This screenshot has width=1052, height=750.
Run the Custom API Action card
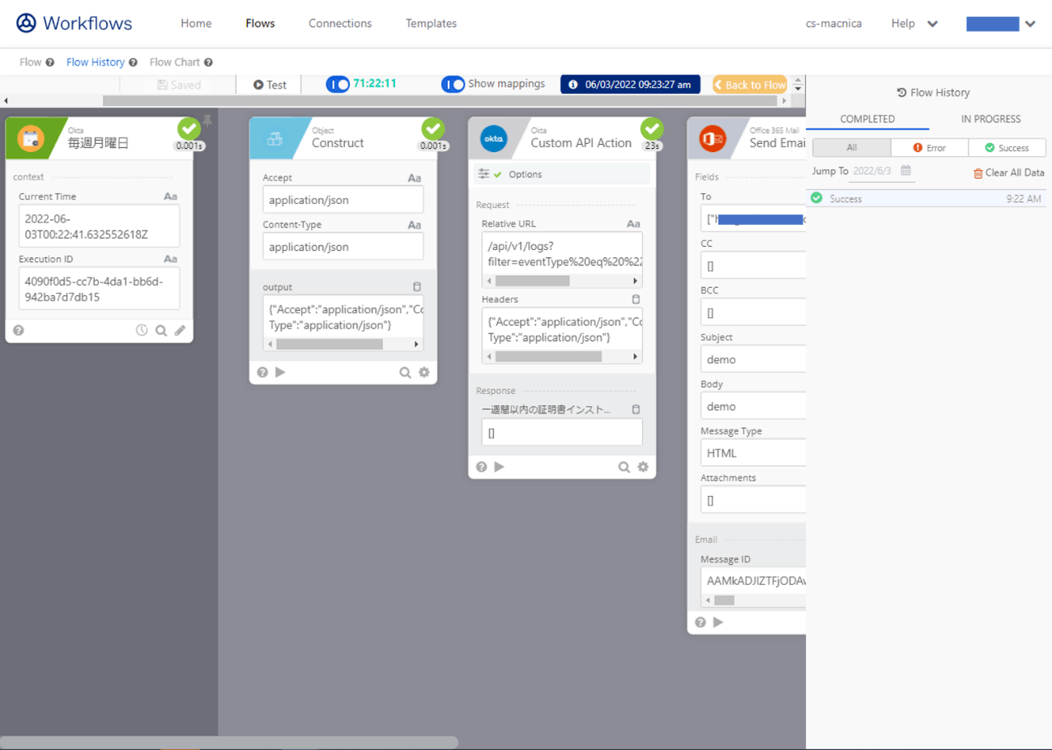pyautogui.click(x=499, y=467)
